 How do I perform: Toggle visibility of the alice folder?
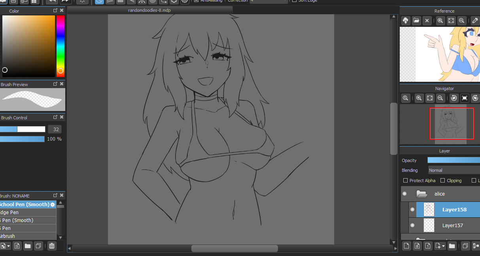pos(404,194)
